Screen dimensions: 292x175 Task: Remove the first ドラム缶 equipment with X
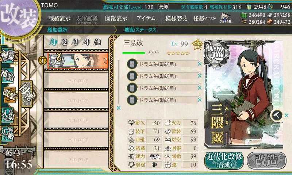[199, 64]
